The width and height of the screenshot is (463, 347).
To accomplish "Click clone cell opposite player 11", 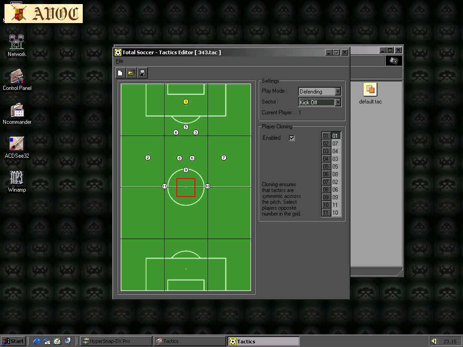I will tap(336, 212).
